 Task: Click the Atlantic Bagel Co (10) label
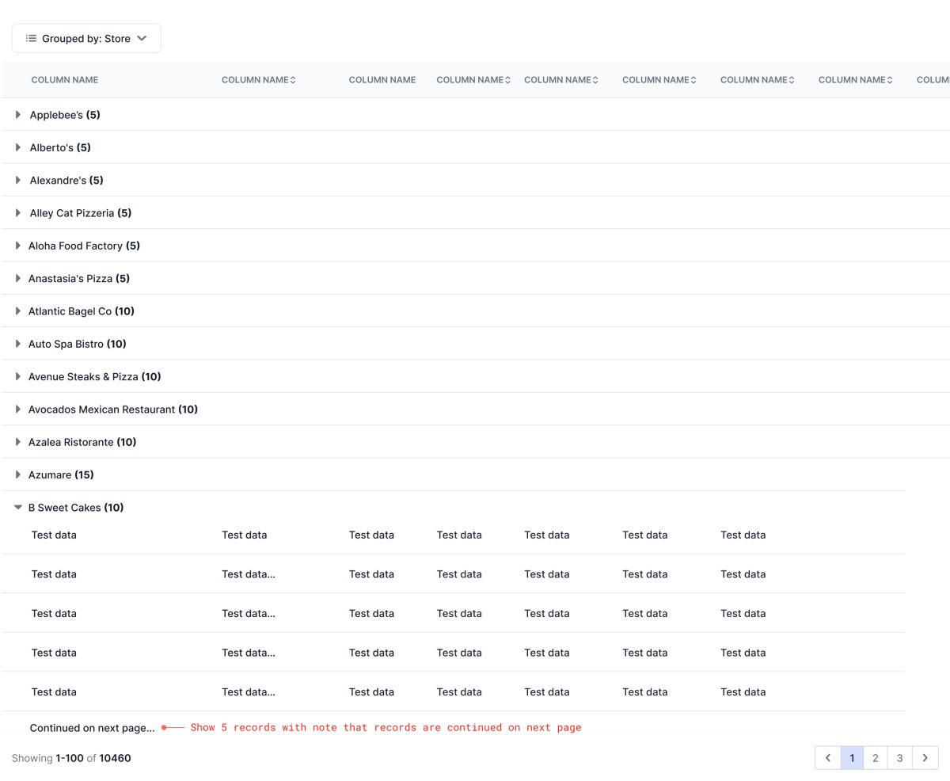tap(82, 311)
